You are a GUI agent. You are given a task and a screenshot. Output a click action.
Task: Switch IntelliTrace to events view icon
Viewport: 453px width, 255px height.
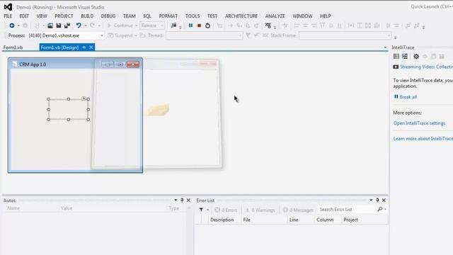[x=396, y=57]
